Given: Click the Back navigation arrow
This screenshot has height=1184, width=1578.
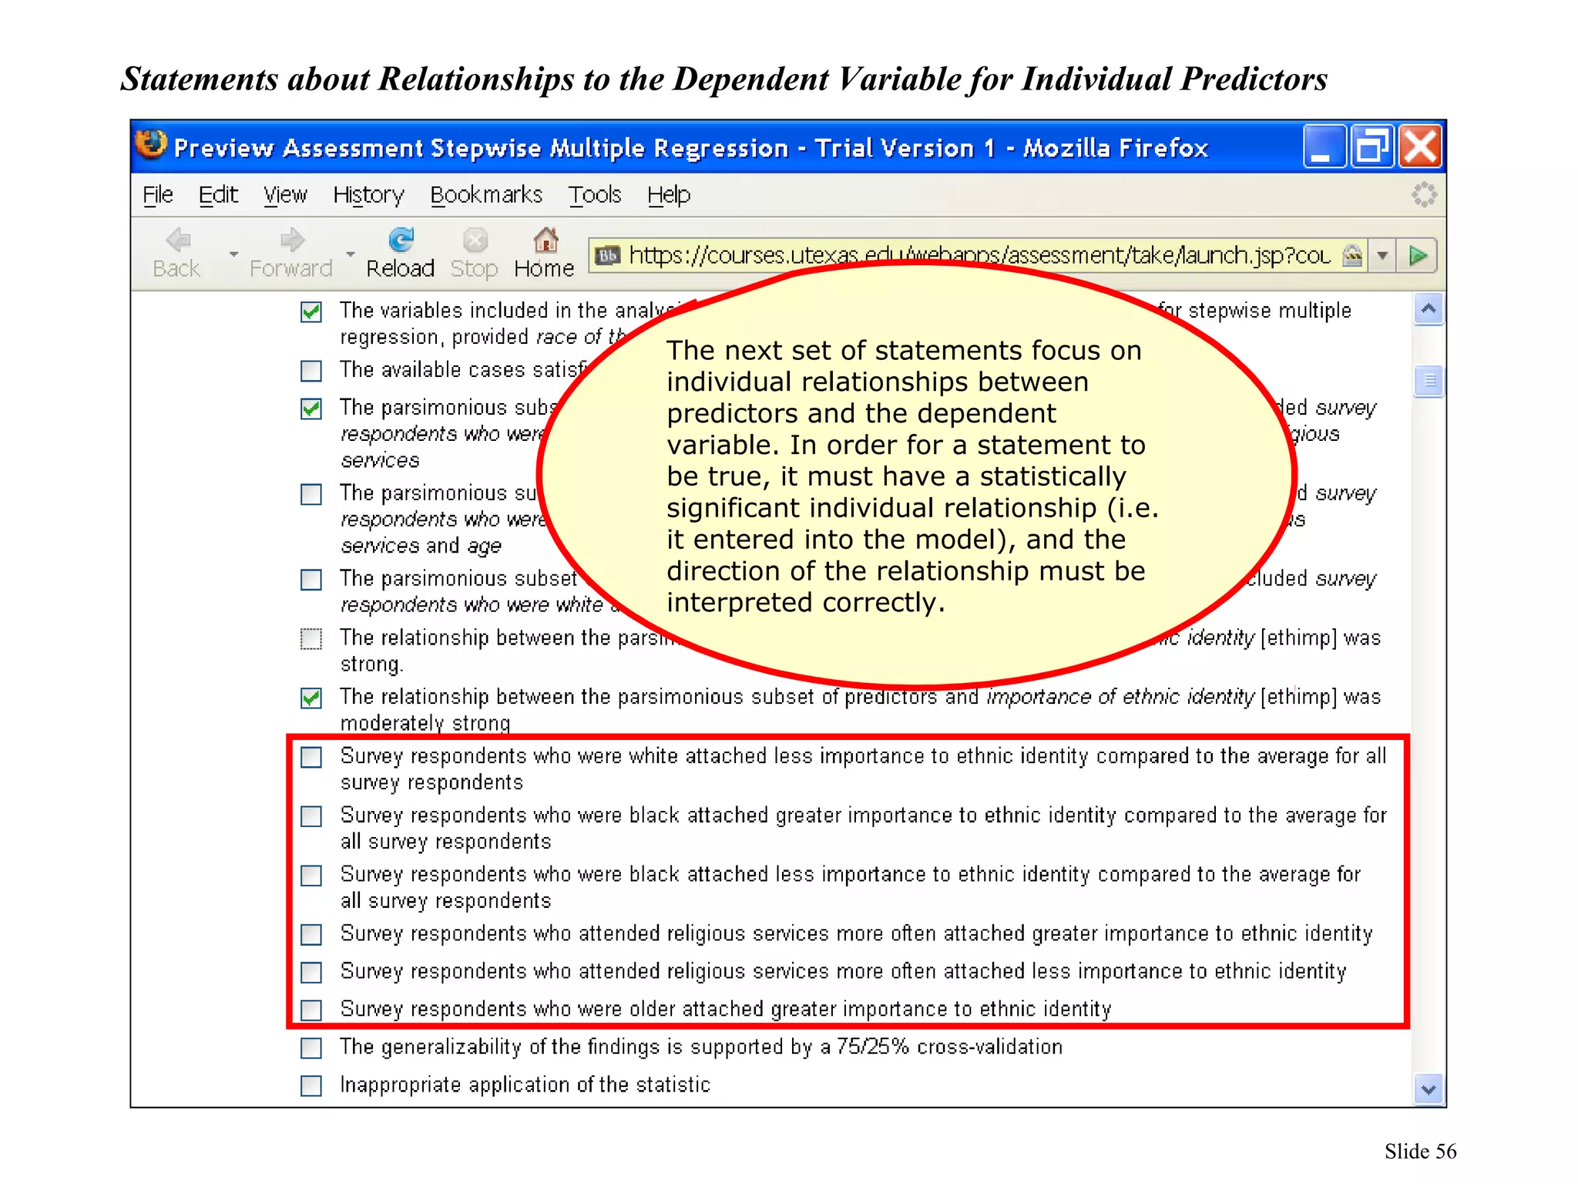Looking at the screenshot, I should [178, 240].
